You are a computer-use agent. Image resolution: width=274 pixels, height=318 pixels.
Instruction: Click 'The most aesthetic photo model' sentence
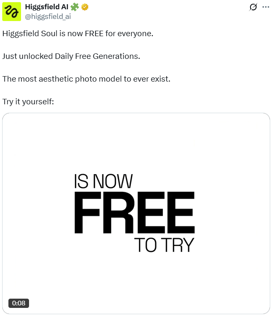pyautogui.click(x=86, y=79)
